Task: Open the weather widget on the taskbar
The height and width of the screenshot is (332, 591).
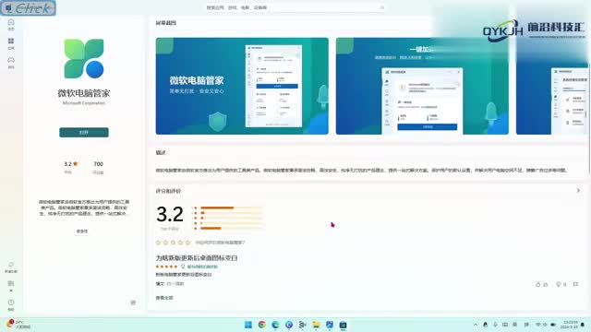Action: pos(18,325)
